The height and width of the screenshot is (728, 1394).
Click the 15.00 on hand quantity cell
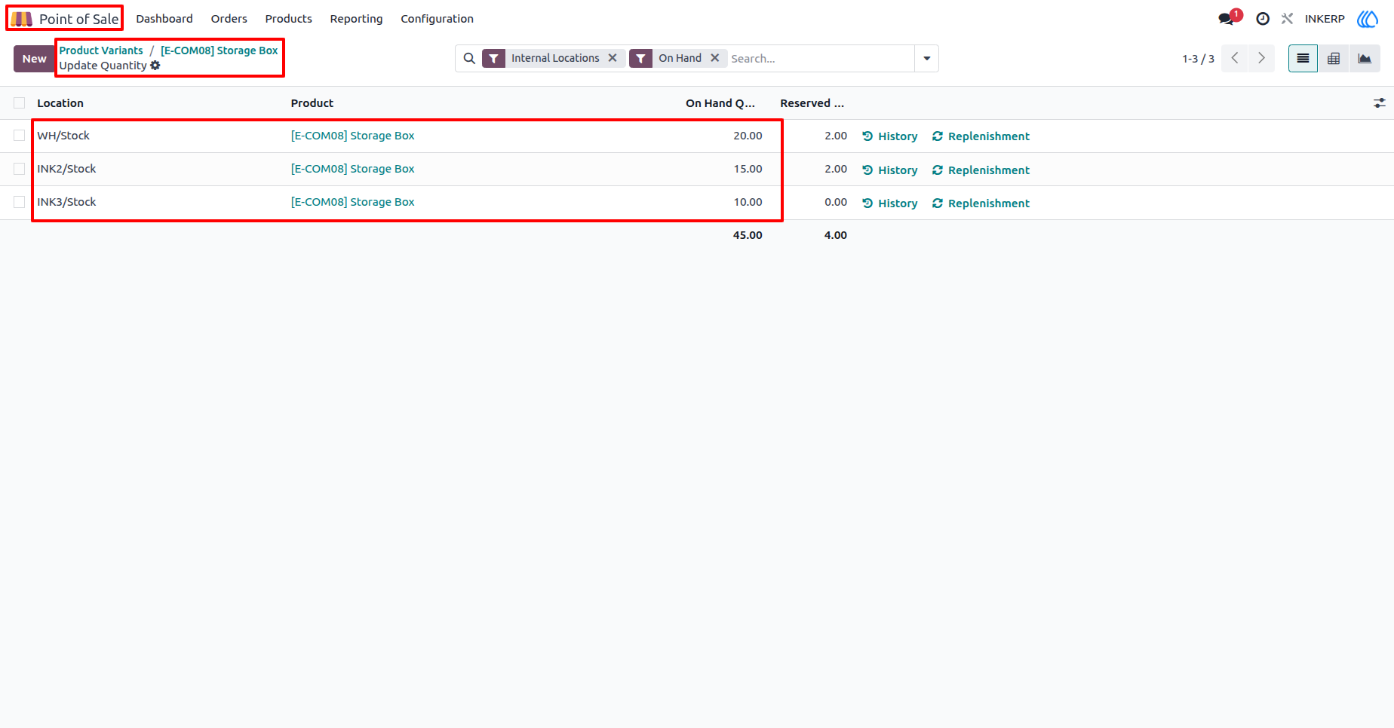coord(748,169)
